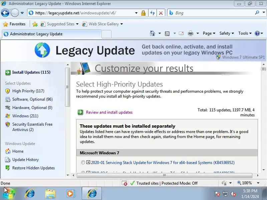Viewport: 267px width, 200px height.
Task: Click the Update History clock icon
Action: pos(7,160)
